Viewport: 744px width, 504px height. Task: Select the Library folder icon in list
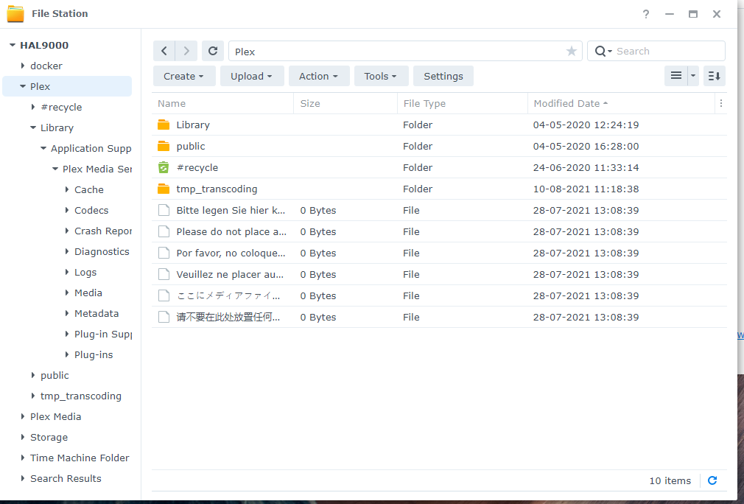point(164,125)
